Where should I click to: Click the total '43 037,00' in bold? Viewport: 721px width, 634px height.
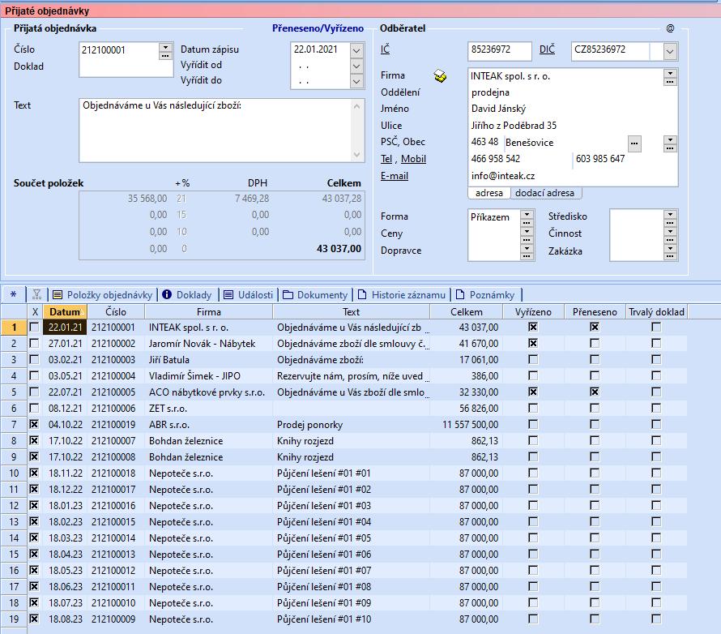tap(339, 249)
